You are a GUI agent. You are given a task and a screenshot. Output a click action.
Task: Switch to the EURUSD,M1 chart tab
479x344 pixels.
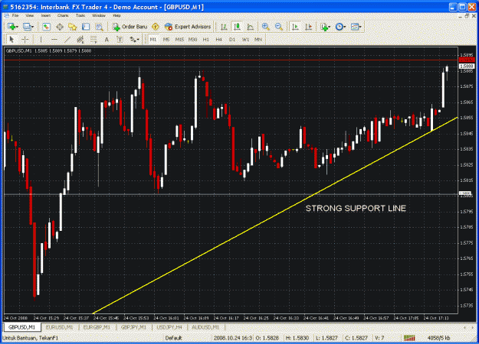tap(59, 327)
